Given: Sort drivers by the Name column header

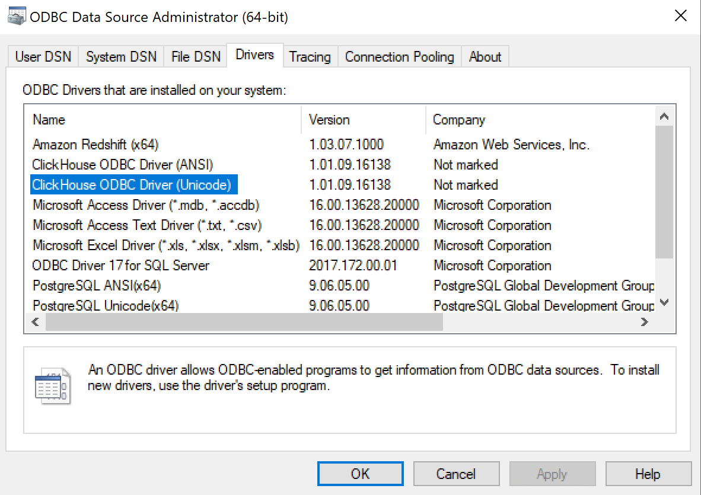Looking at the screenshot, I should click(x=162, y=120).
